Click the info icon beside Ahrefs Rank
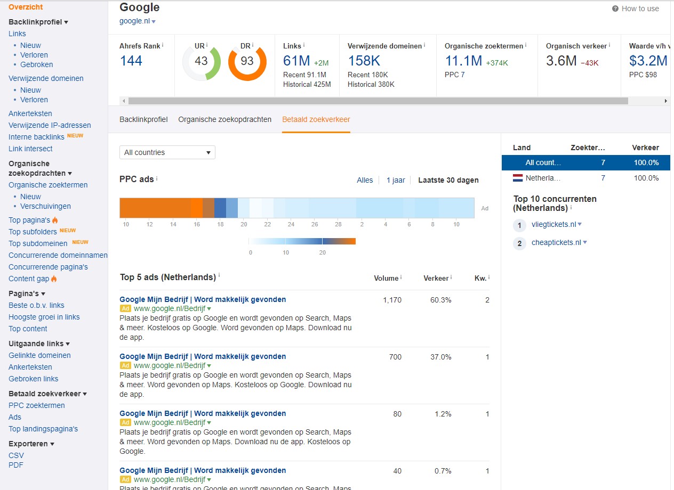 (163, 45)
